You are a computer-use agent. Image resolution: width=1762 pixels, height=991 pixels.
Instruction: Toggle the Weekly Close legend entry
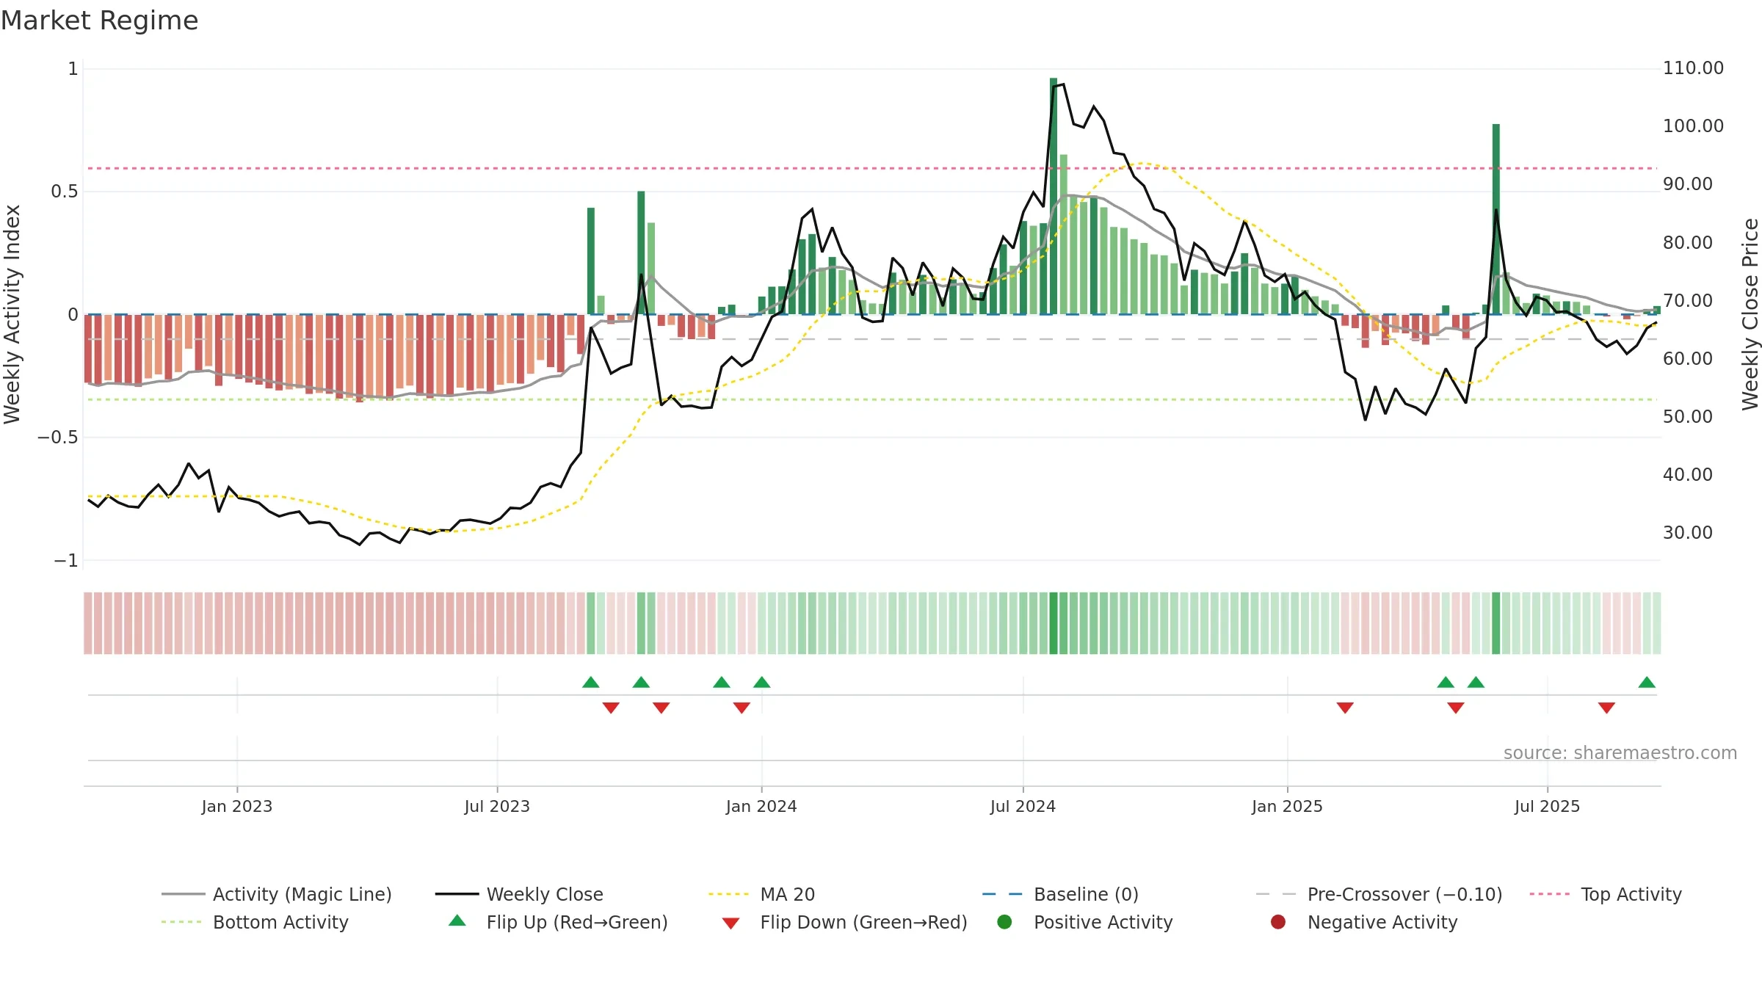coord(519,894)
